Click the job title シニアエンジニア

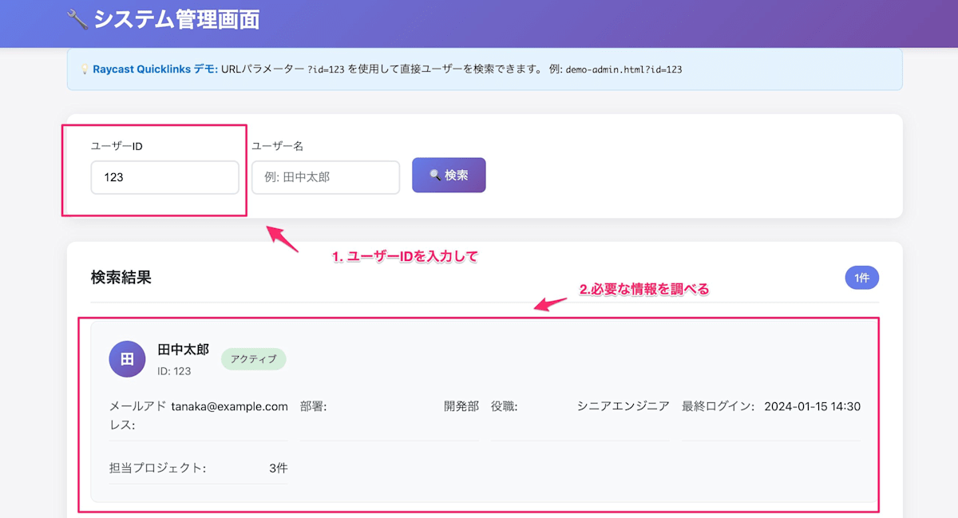point(623,406)
